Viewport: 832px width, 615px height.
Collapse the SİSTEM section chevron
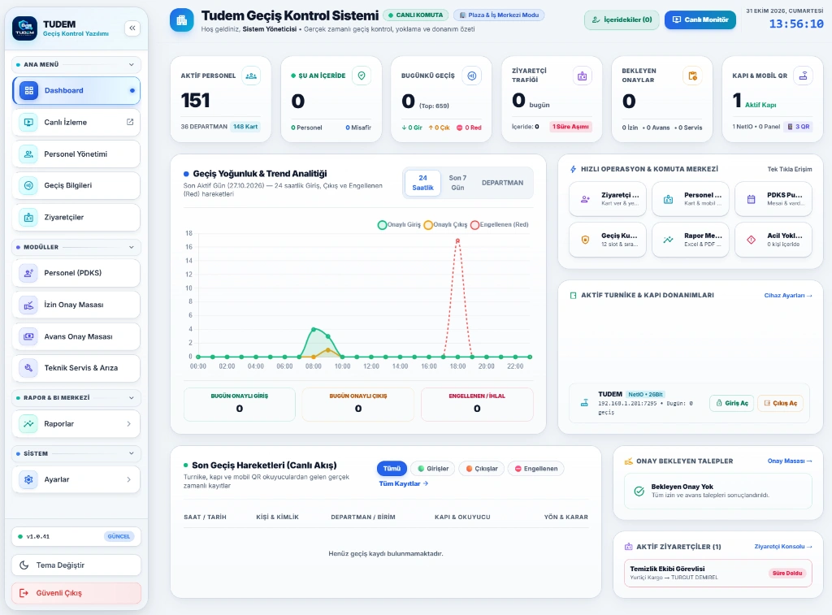(x=131, y=453)
